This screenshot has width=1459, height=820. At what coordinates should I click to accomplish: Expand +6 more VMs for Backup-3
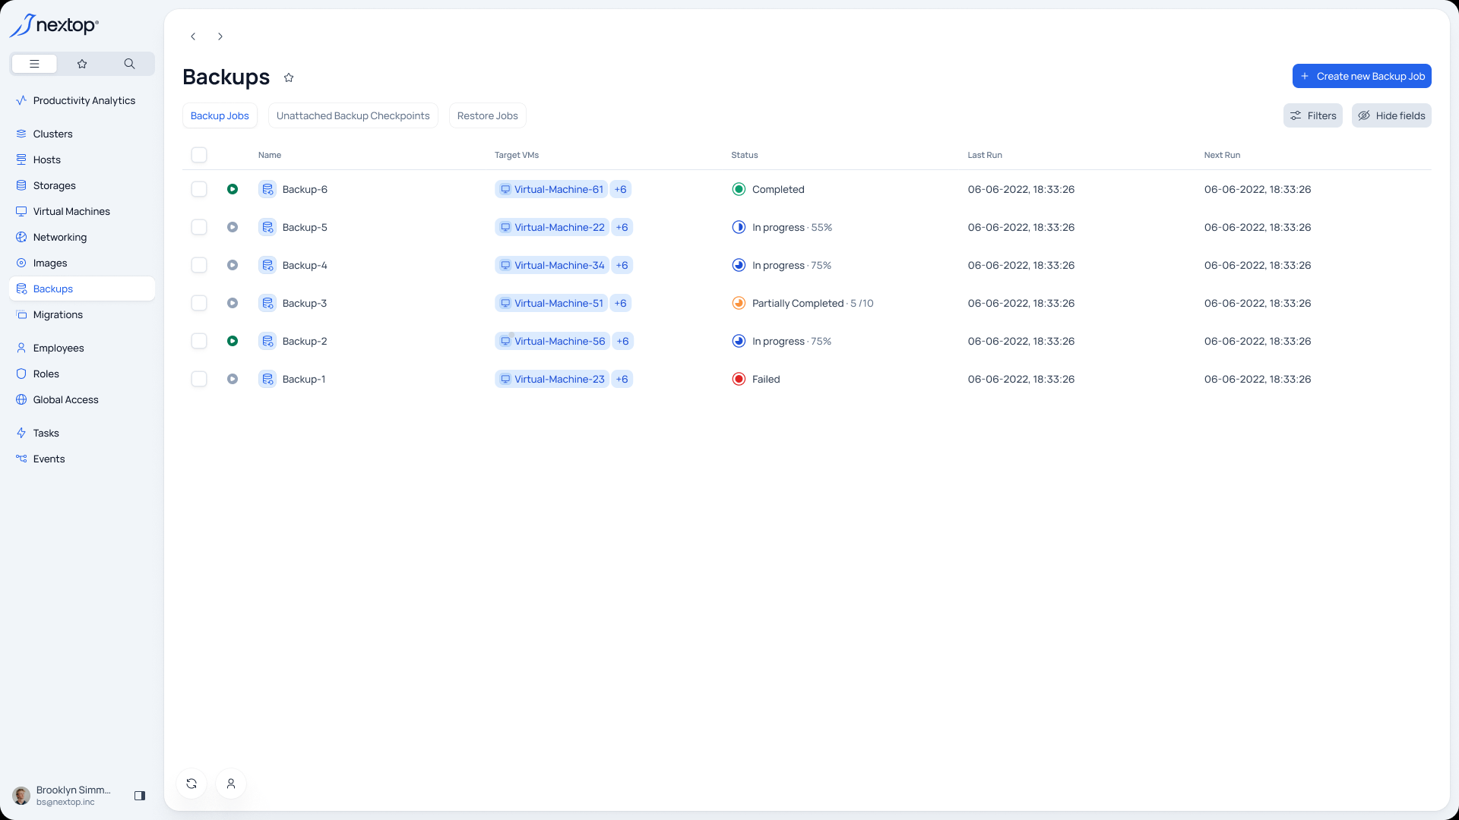pyautogui.click(x=620, y=303)
